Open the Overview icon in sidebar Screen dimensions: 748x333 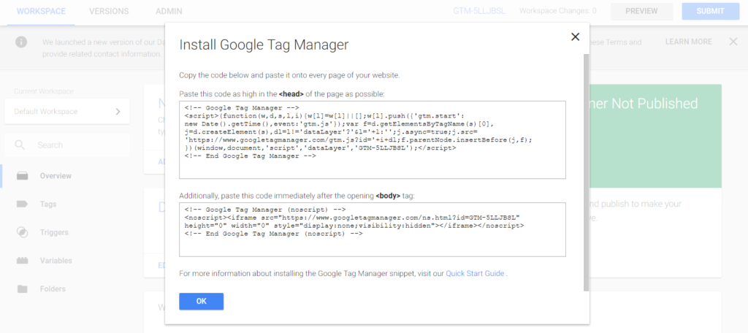pyautogui.click(x=22, y=176)
